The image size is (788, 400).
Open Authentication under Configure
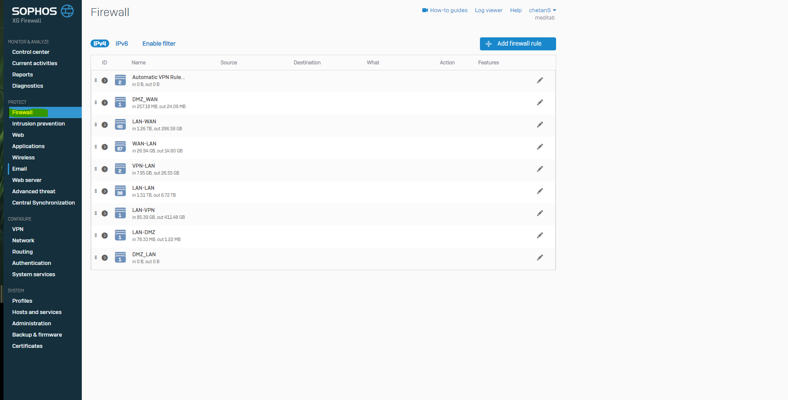tap(32, 263)
